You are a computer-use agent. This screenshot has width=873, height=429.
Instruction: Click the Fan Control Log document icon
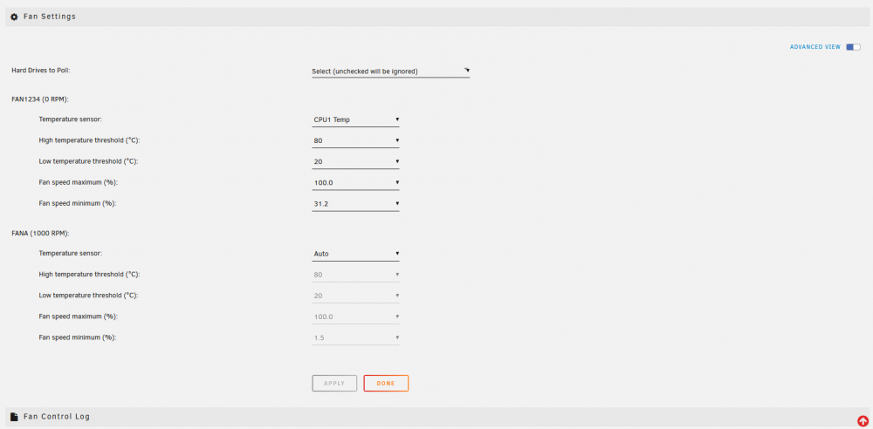point(15,416)
